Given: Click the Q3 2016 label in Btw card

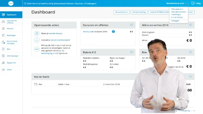Looking at the screenshot, I should [x=181, y=58].
